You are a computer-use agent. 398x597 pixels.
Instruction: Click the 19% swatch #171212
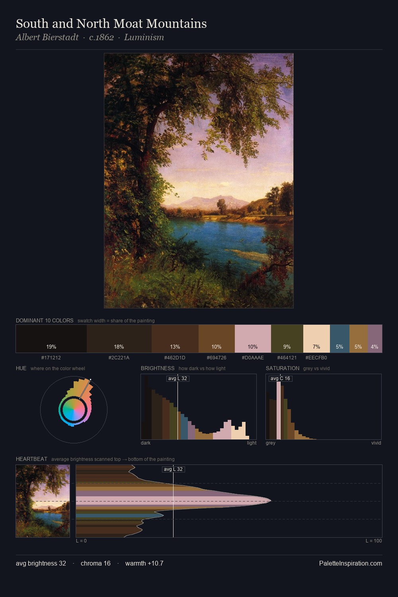51,339
